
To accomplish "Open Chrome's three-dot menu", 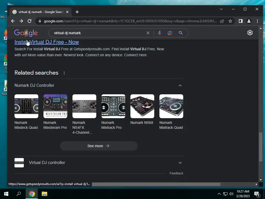I will [257, 21].
